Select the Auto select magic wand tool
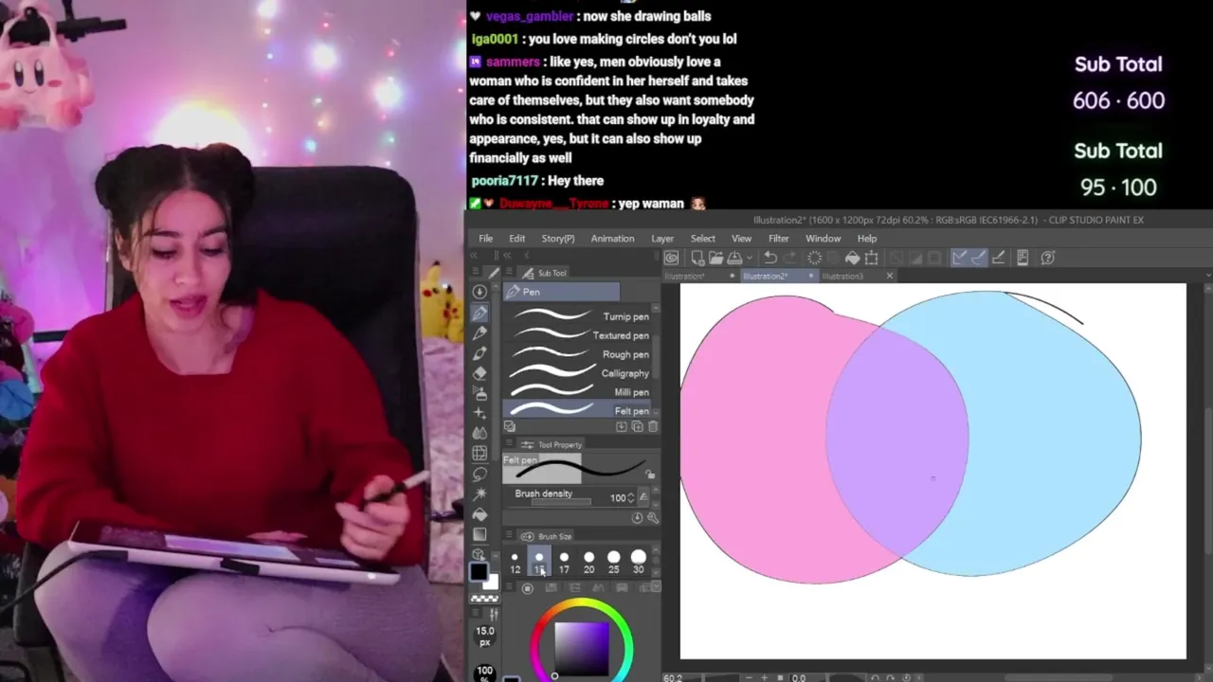This screenshot has height=682, width=1213. coord(480,494)
